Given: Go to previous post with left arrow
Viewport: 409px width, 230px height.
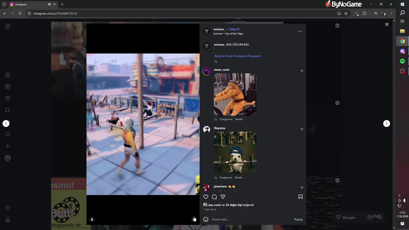Looking at the screenshot, I should coord(6,124).
